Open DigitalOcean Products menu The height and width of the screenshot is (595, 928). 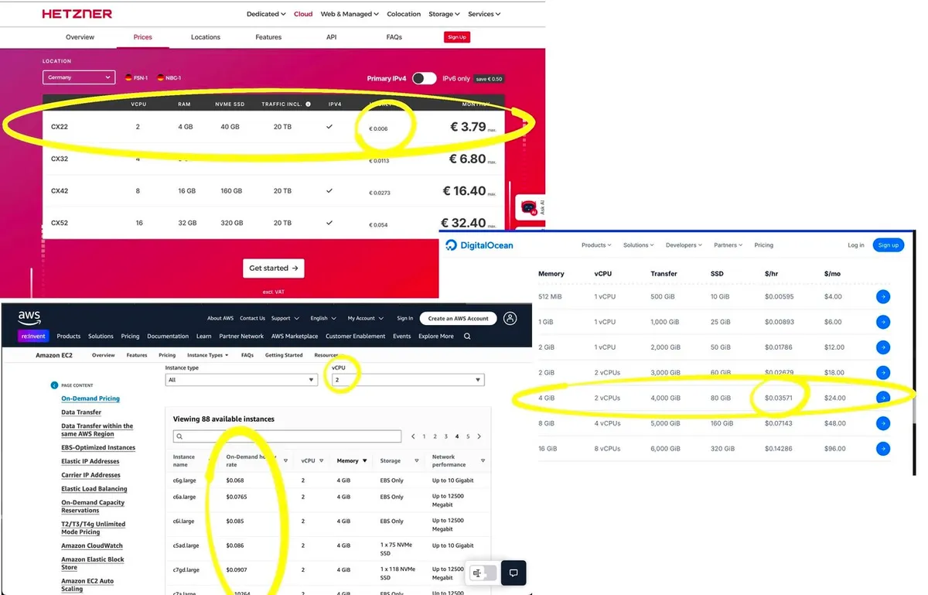coord(595,245)
